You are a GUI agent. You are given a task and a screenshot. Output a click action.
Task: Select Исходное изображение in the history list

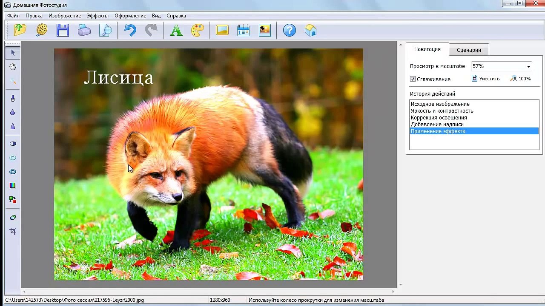click(440, 104)
